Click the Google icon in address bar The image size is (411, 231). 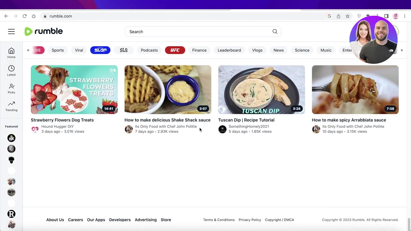click(329, 16)
